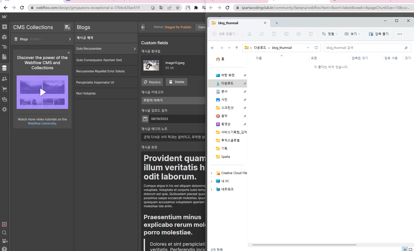Select 바탕 화면 in File Explorer sidebar
Viewport: 414px width, 251px height.
(227, 75)
